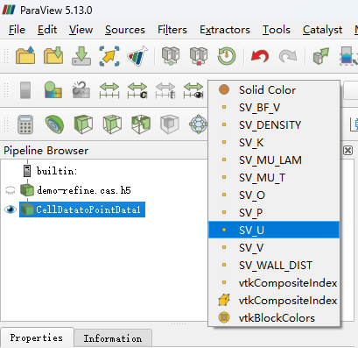Choose SV_DENSITY from the coloring list
Viewport: 358px width, 348px height.
pyautogui.click(x=274, y=124)
